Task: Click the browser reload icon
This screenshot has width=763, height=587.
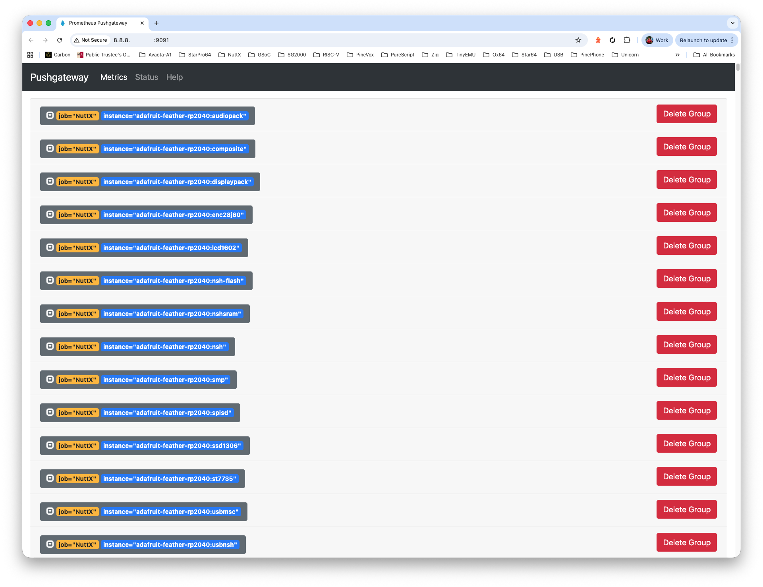Action: (x=60, y=40)
